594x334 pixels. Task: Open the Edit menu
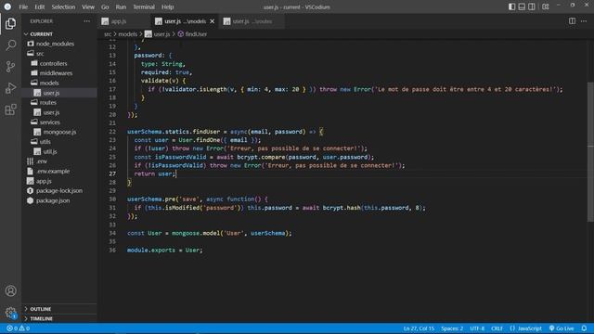tap(39, 6)
